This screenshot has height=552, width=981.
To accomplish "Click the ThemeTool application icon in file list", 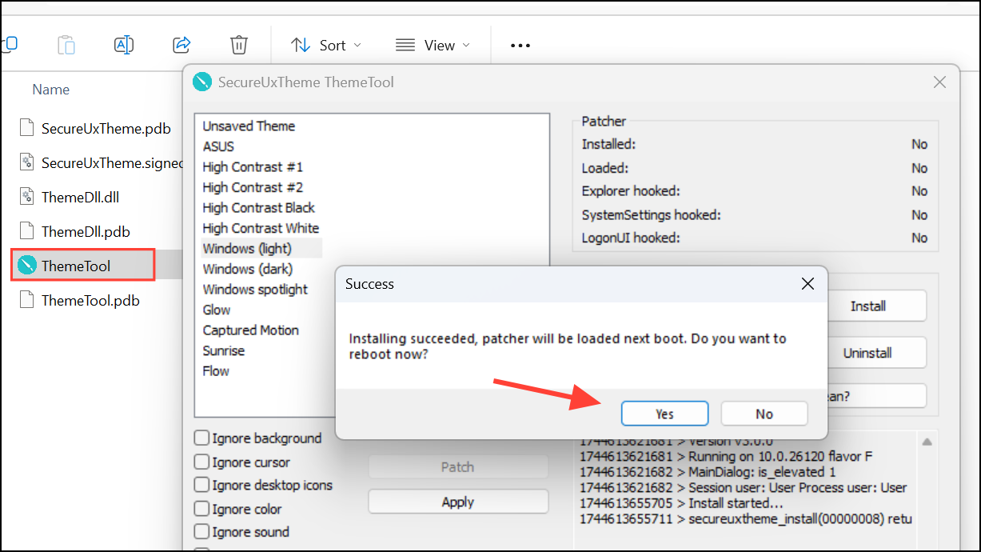I will pyautogui.click(x=27, y=266).
